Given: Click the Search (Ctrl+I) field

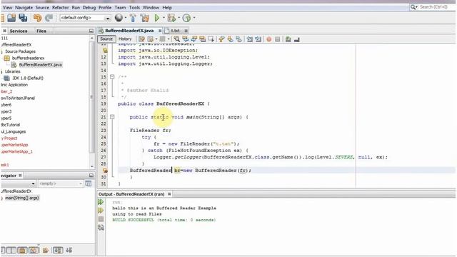Looking at the screenshot, I should tap(433, 7).
